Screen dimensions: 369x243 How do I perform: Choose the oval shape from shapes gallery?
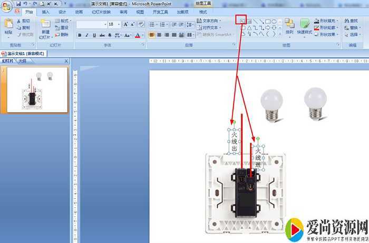[274, 21]
